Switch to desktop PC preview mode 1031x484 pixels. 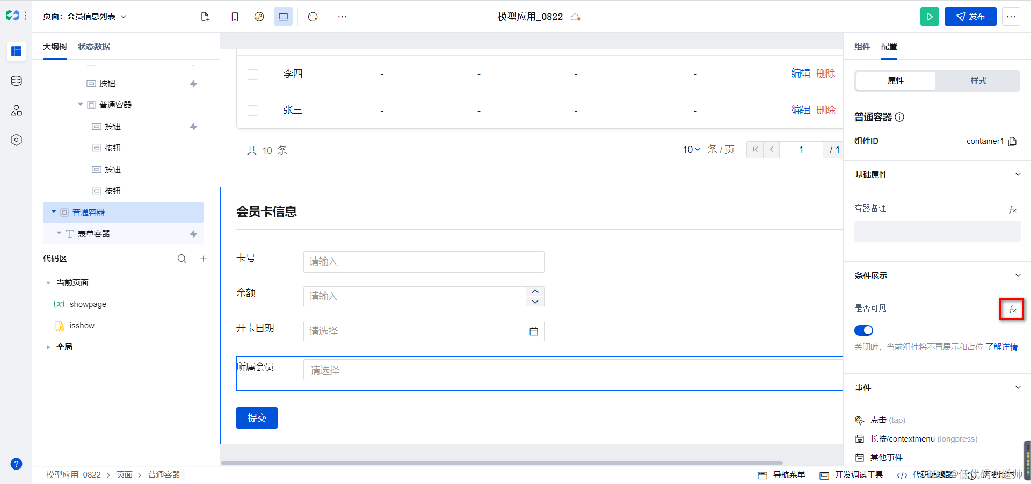[x=283, y=17]
